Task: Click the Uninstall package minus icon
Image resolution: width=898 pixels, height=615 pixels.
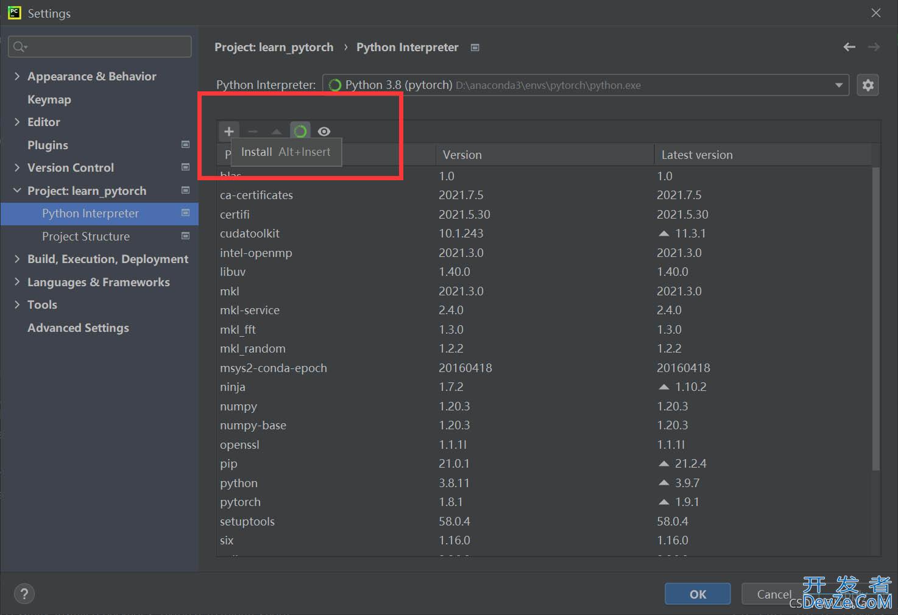Action: tap(253, 132)
